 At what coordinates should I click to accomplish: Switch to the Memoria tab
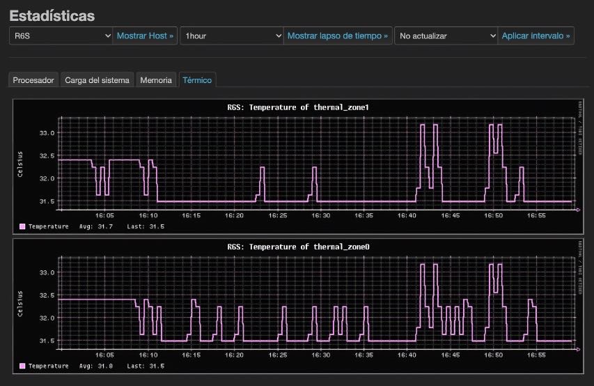tap(156, 80)
